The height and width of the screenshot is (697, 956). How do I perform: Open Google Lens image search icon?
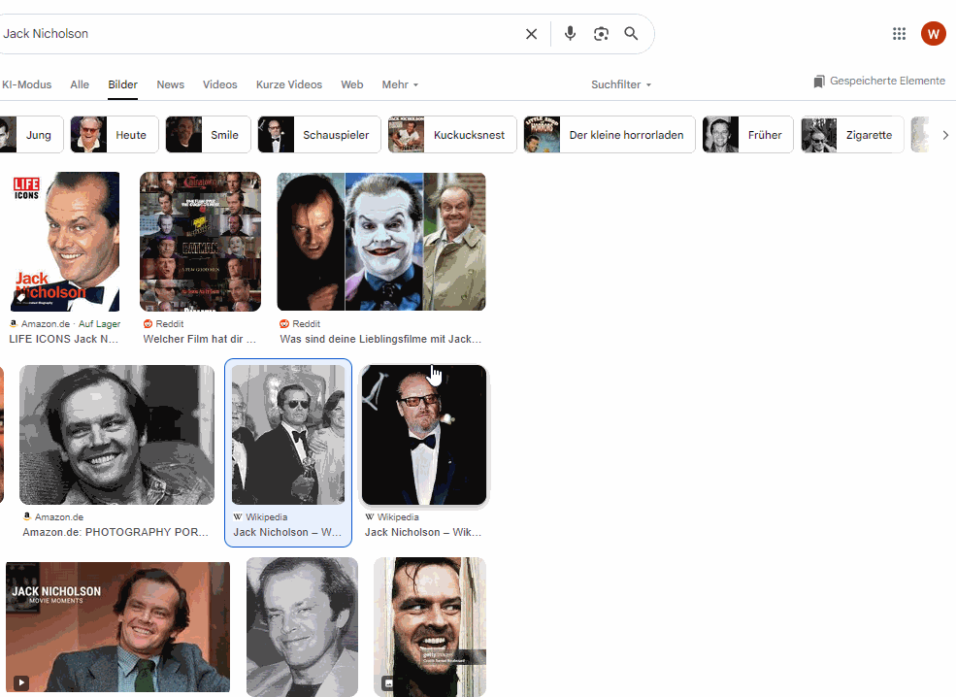[x=601, y=34]
